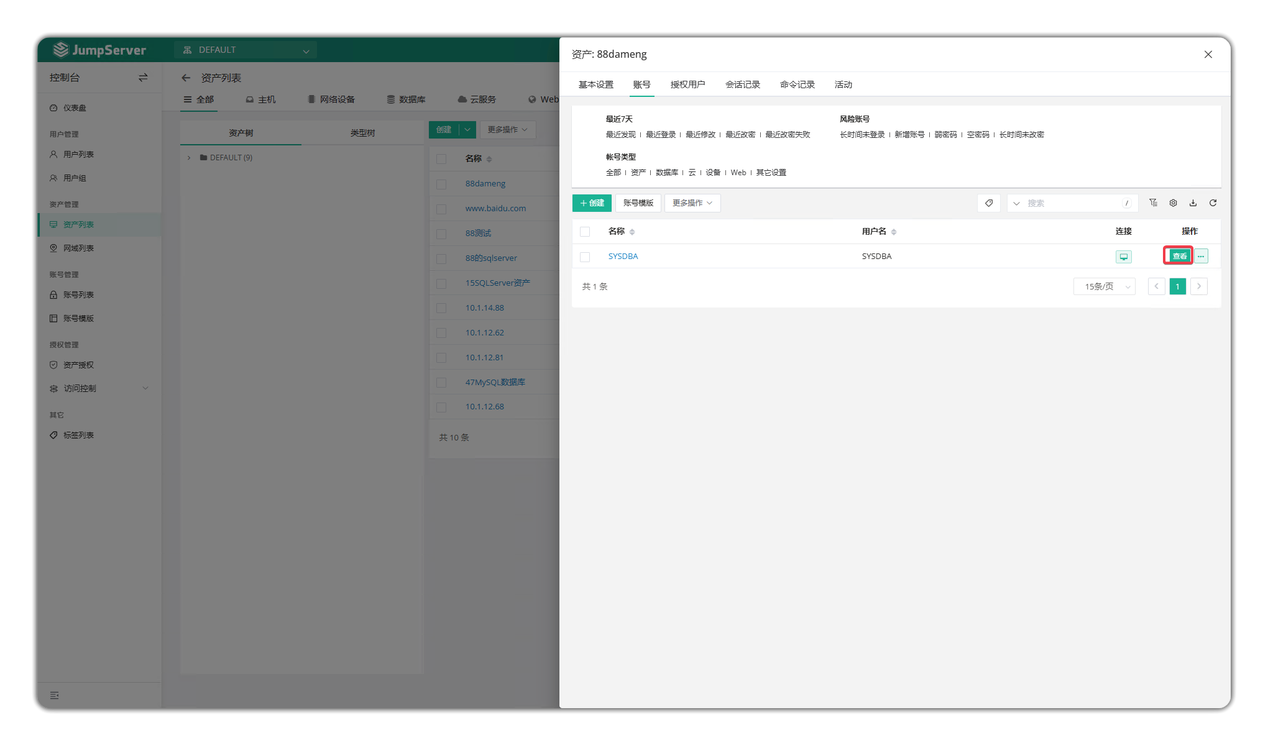Focus the 搜索 input field
The image size is (1268, 733).
[1073, 203]
